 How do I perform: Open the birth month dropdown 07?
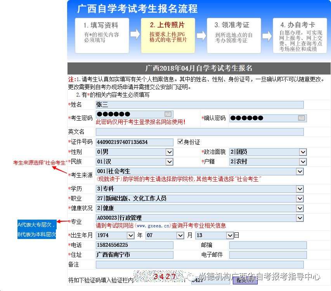click(x=165, y=235)
